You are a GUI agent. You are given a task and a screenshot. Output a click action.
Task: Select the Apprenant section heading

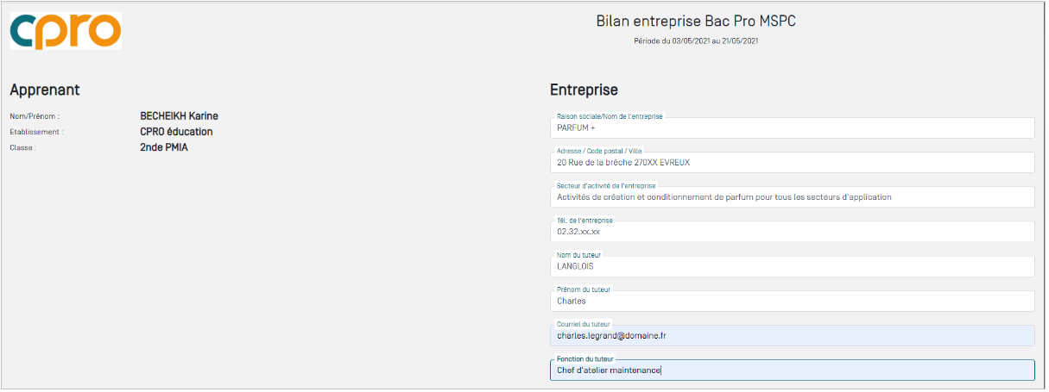(x=45, y=90)
